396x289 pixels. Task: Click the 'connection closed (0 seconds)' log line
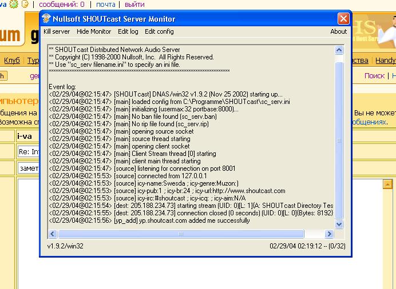click(191, 213)
